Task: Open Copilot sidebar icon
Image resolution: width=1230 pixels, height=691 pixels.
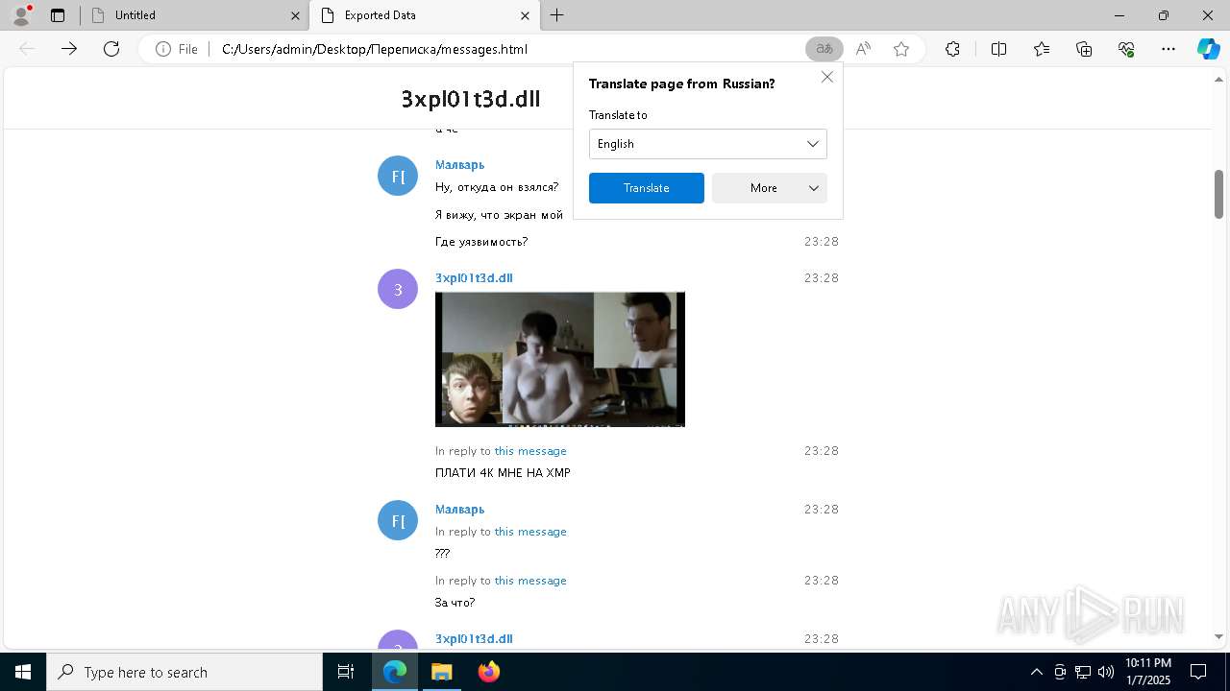Action: [1208, 49]
